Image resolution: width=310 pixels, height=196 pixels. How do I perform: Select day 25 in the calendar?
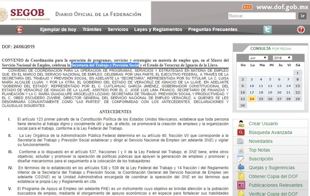[x=261, y=99]
